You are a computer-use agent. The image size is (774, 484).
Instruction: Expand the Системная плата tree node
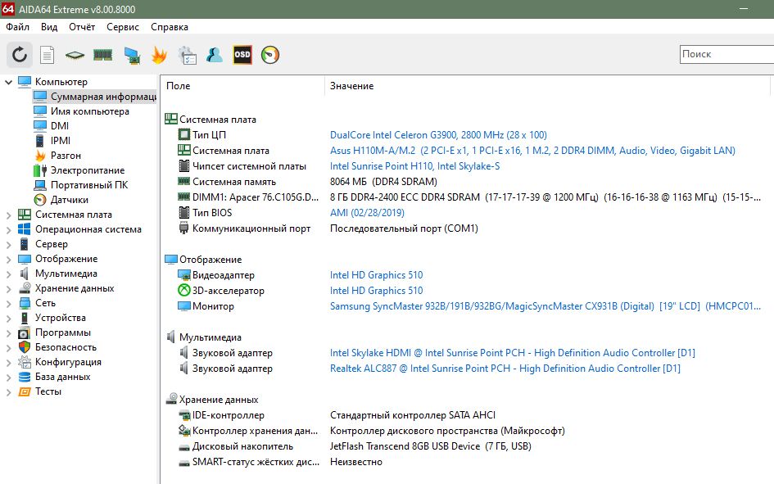click(8, 215)
